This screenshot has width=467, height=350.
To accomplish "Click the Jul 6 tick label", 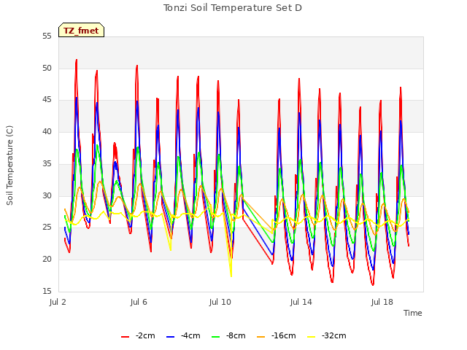I will pyautogui.click(x=139, y=302).
